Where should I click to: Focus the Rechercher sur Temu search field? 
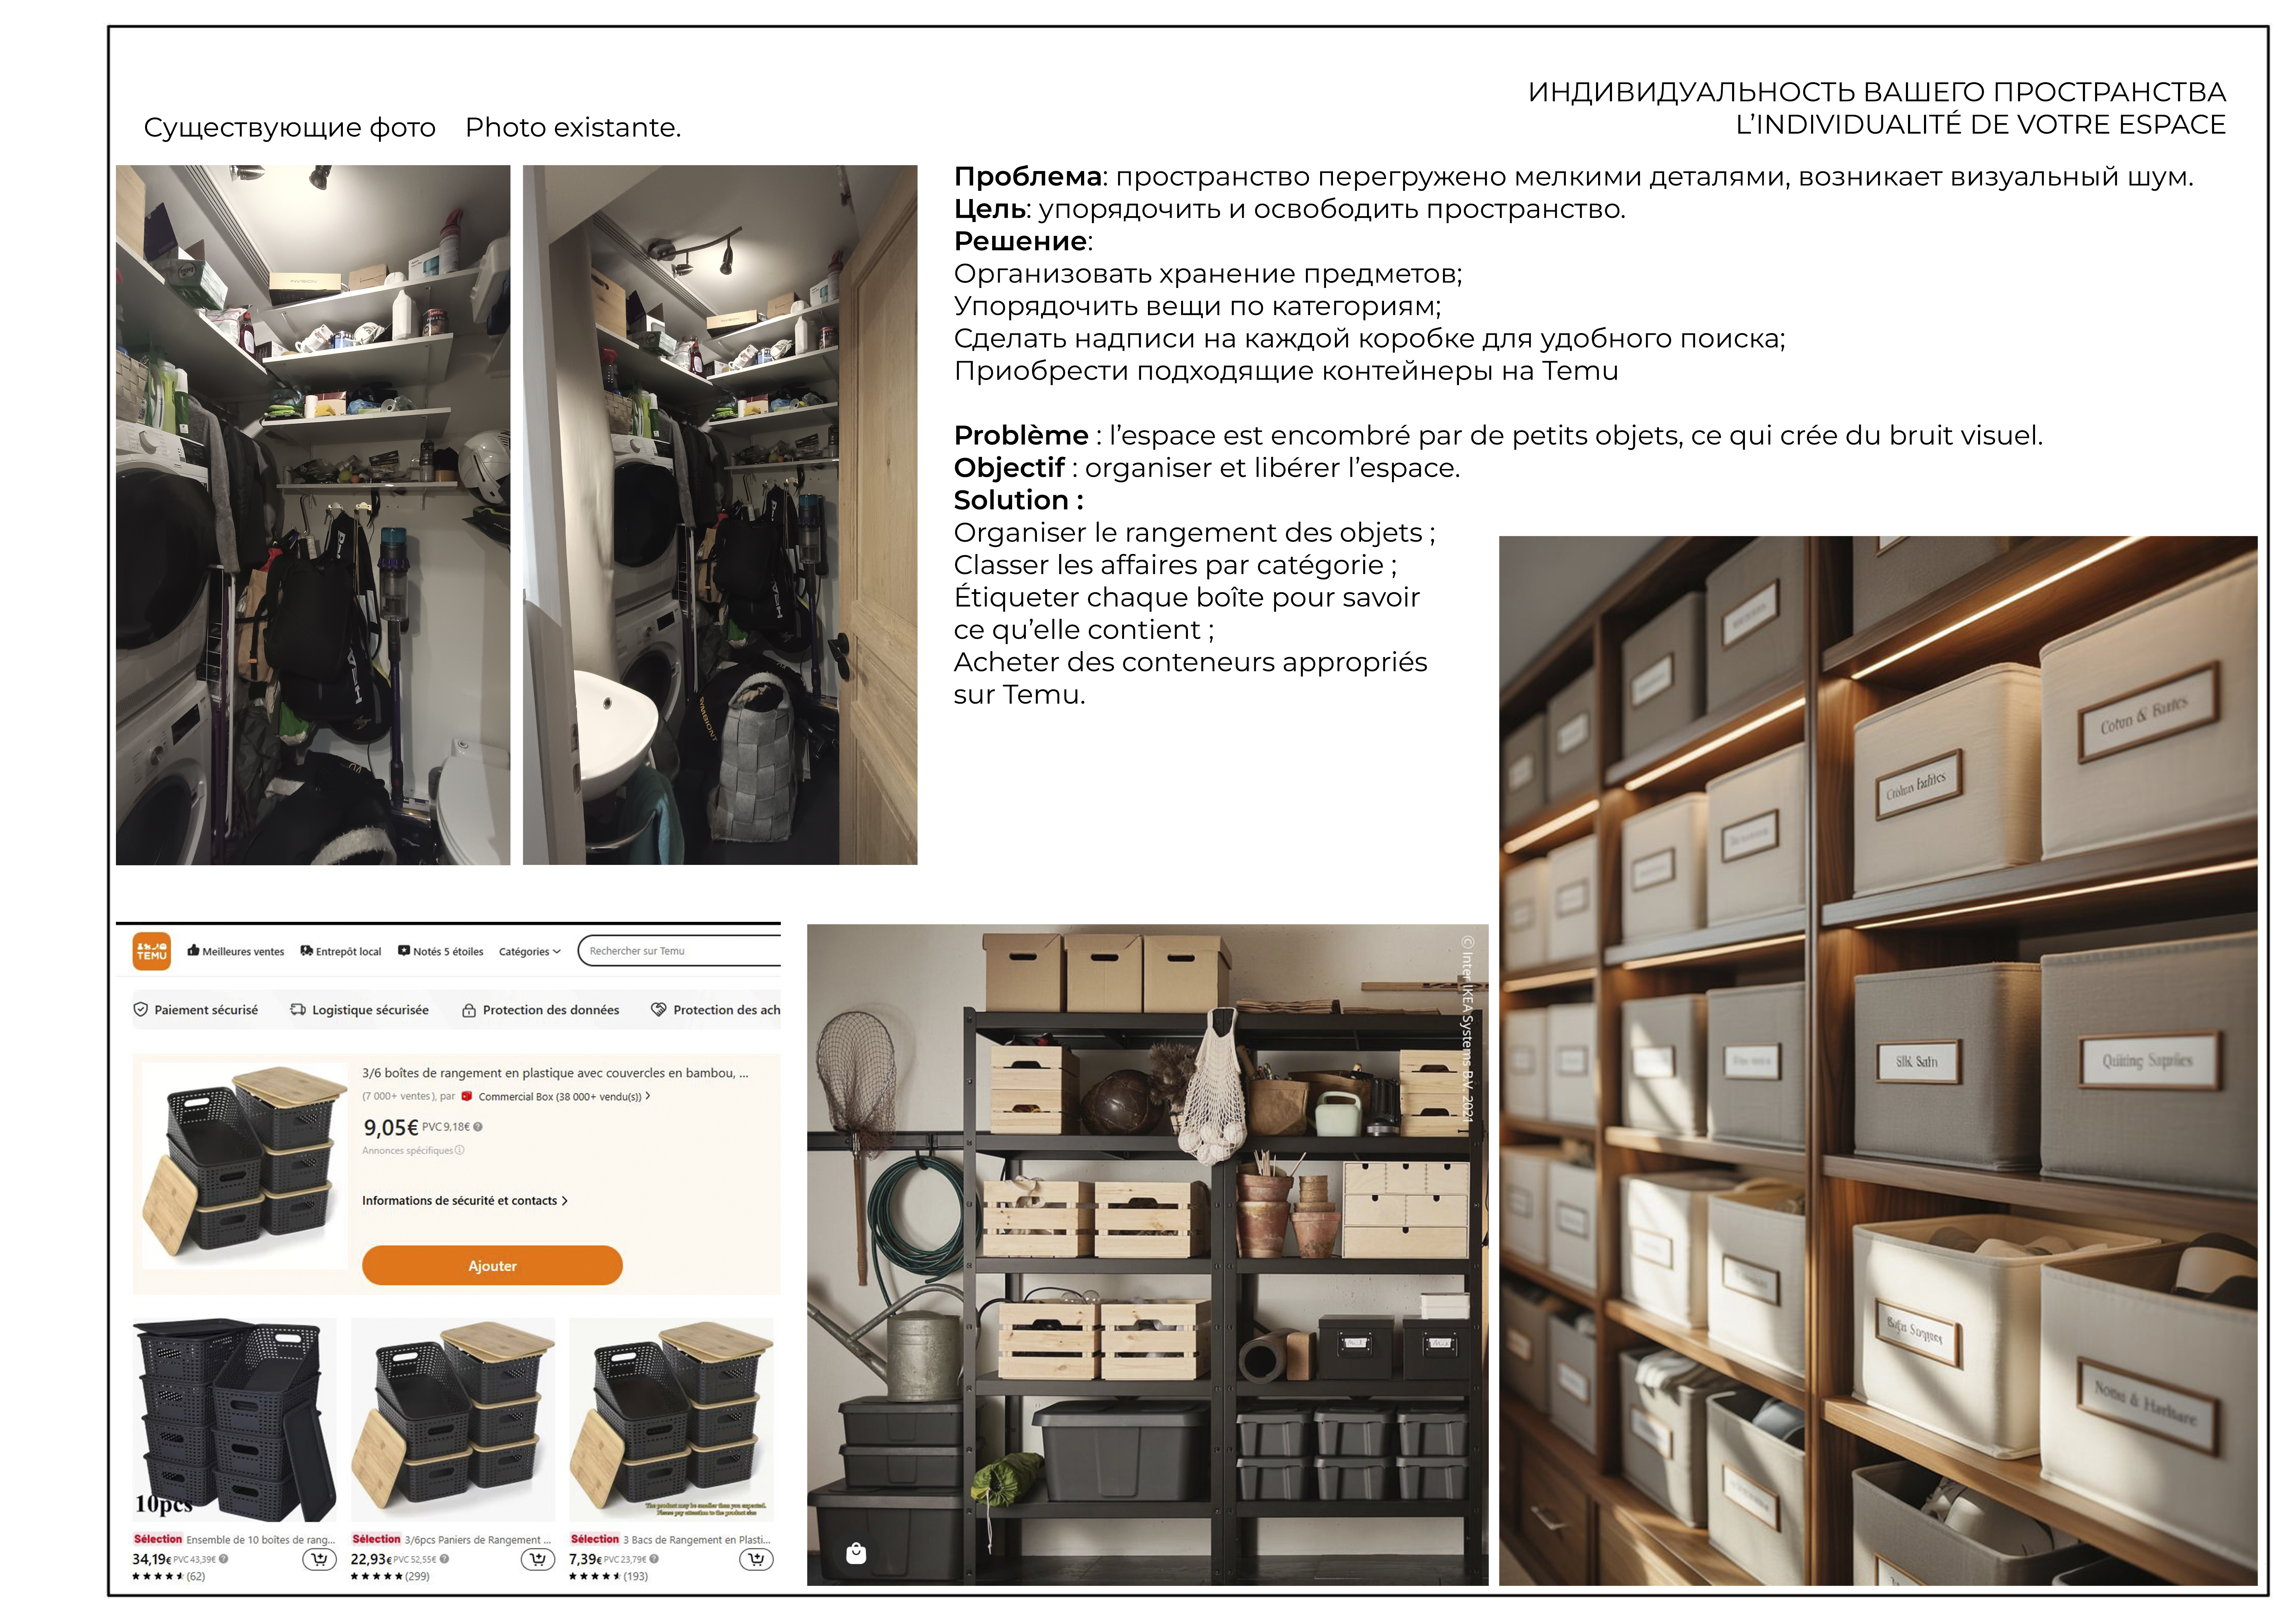[x=680, y=951]
